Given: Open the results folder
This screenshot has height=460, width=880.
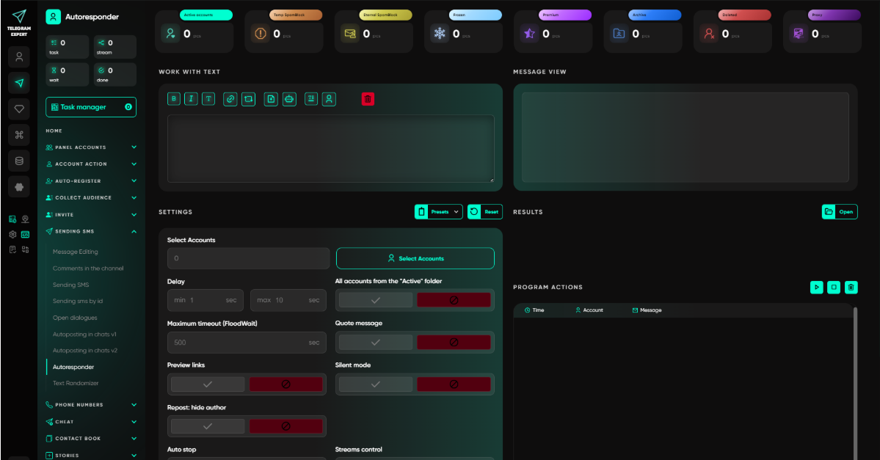Looking at the screenshot, I should tap(840, 212).
